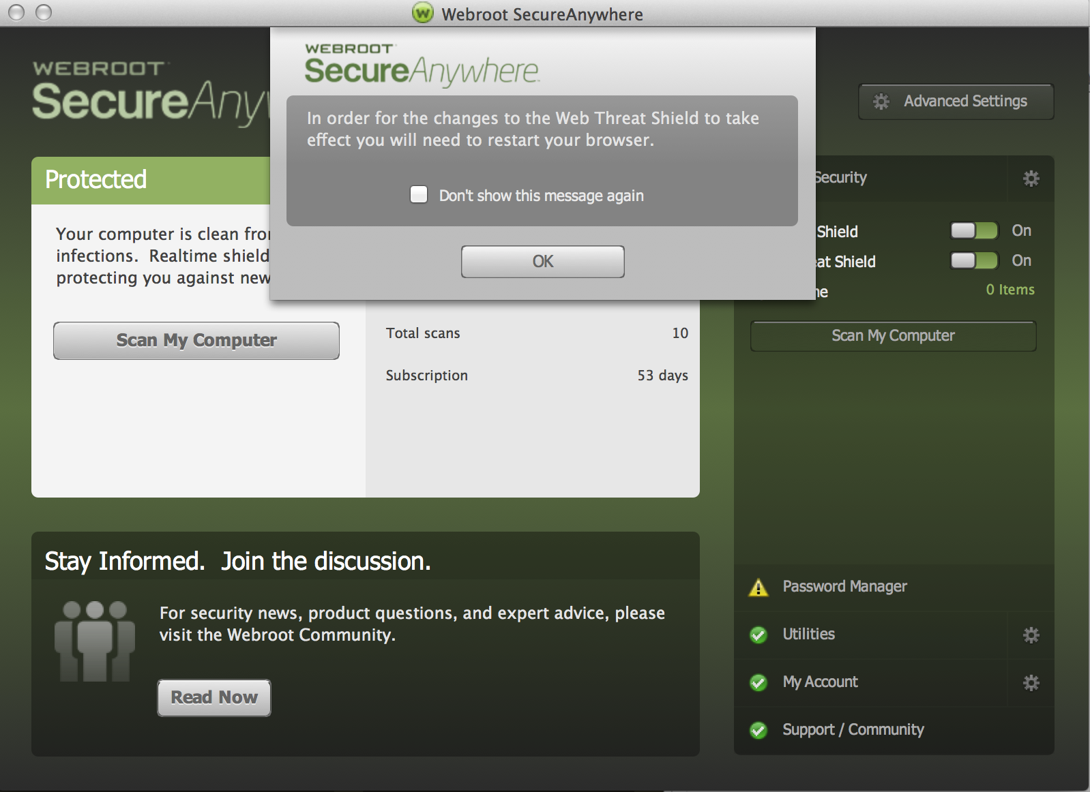Viewport: 1090px width, 792px height.
Task: Click the Webroot logo in title bar
Action: tap(423, 13)
